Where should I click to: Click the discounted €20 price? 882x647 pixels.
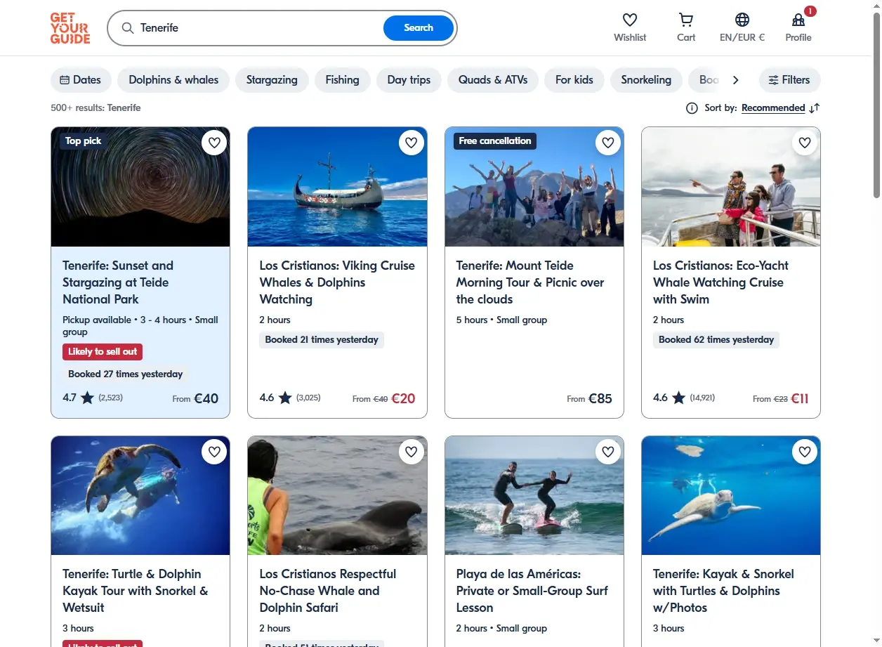pos(403,398)
